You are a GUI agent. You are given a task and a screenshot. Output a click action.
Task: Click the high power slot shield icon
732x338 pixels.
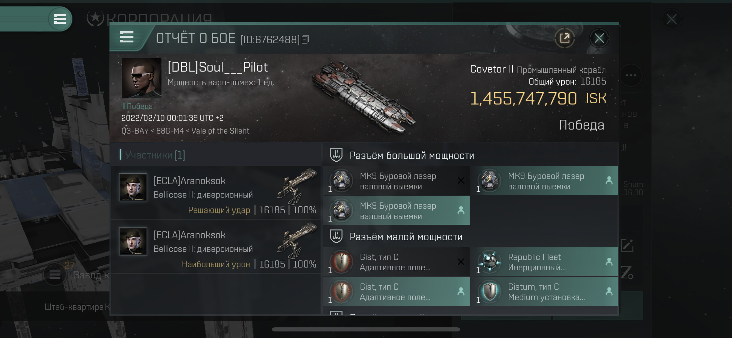pyautogui.click(x=336, y=155)
